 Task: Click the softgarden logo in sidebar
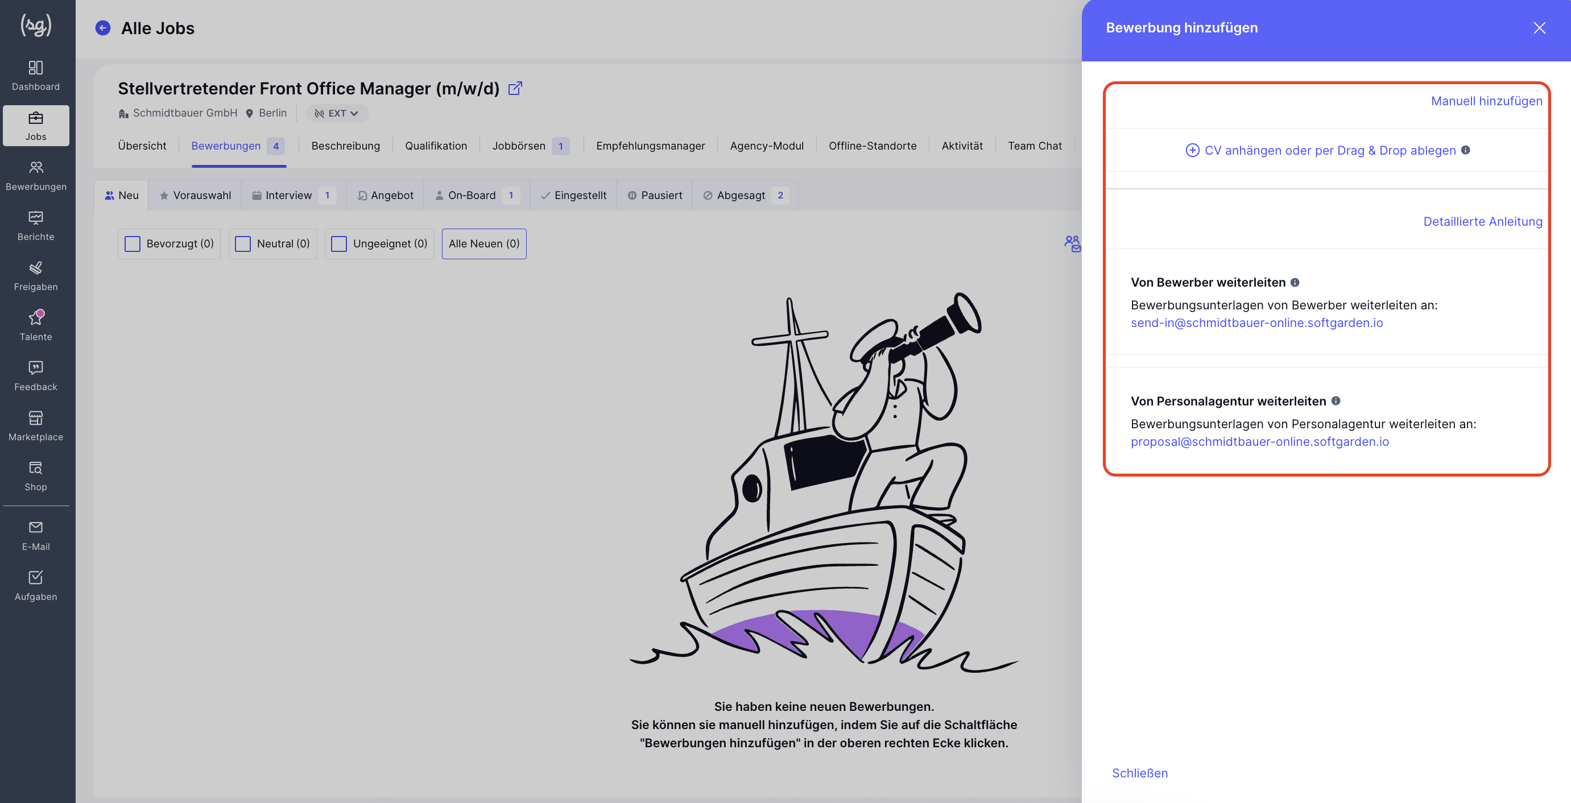[x=36, y=24]
